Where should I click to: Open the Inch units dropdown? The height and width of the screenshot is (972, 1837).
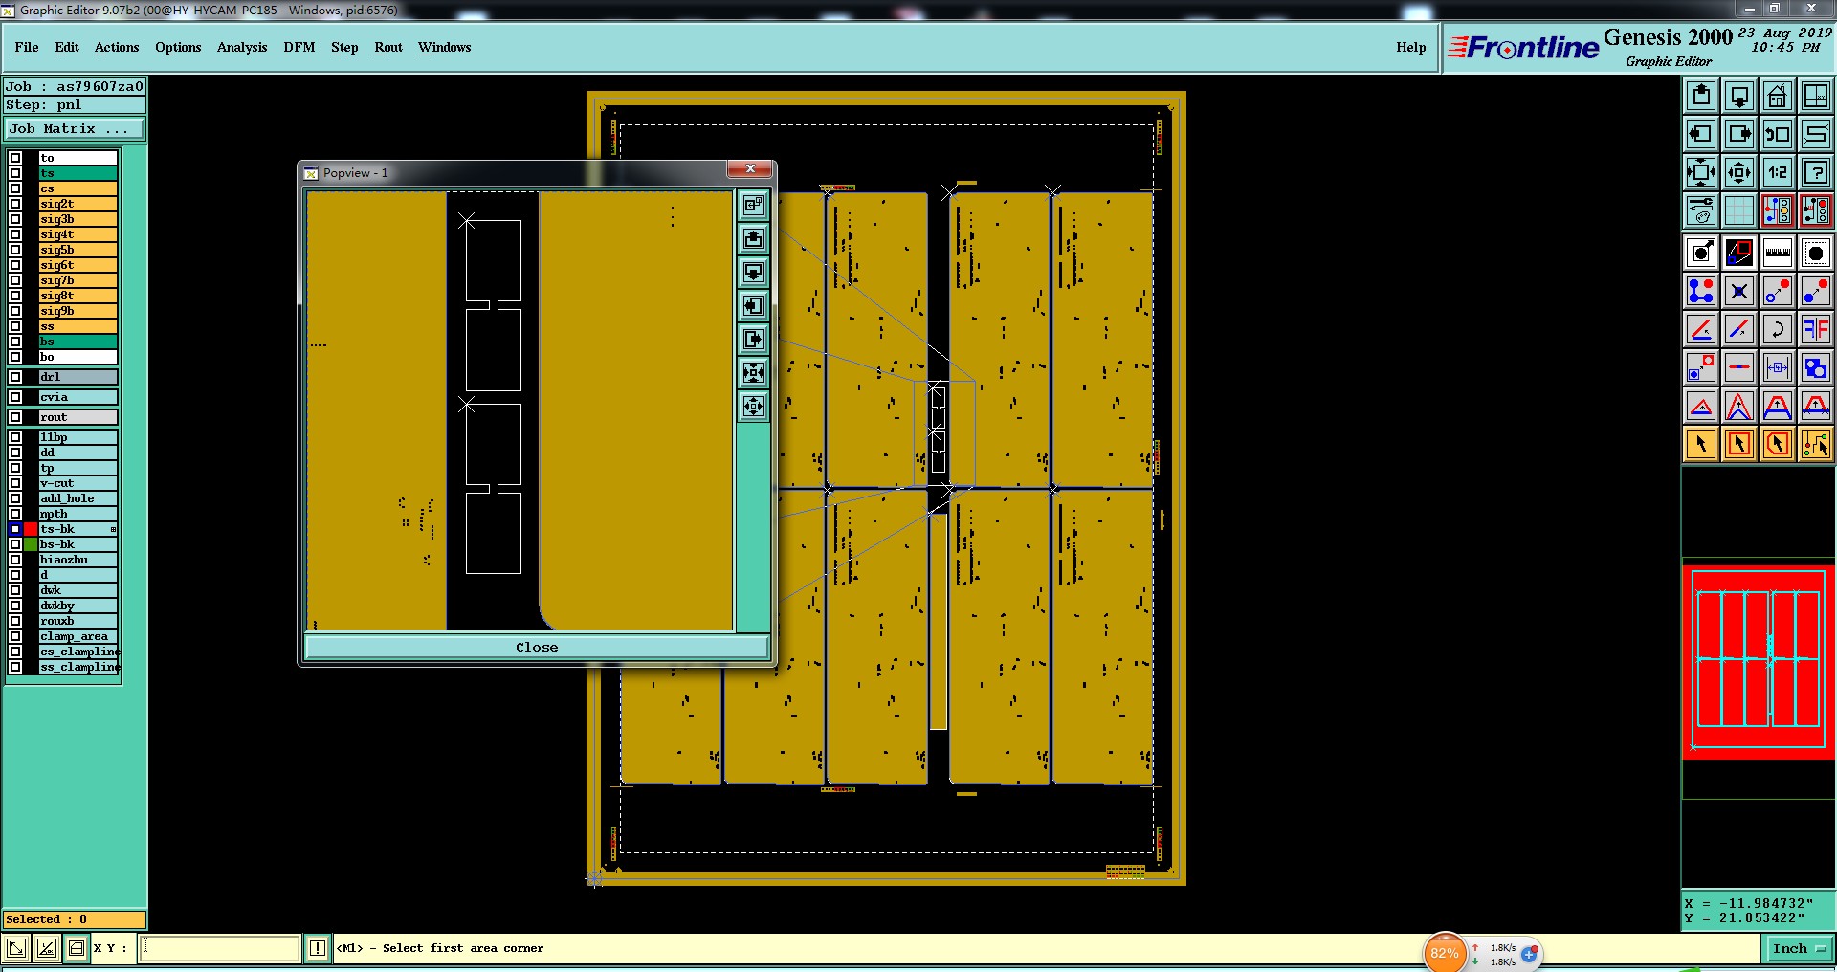point(1799,949)
